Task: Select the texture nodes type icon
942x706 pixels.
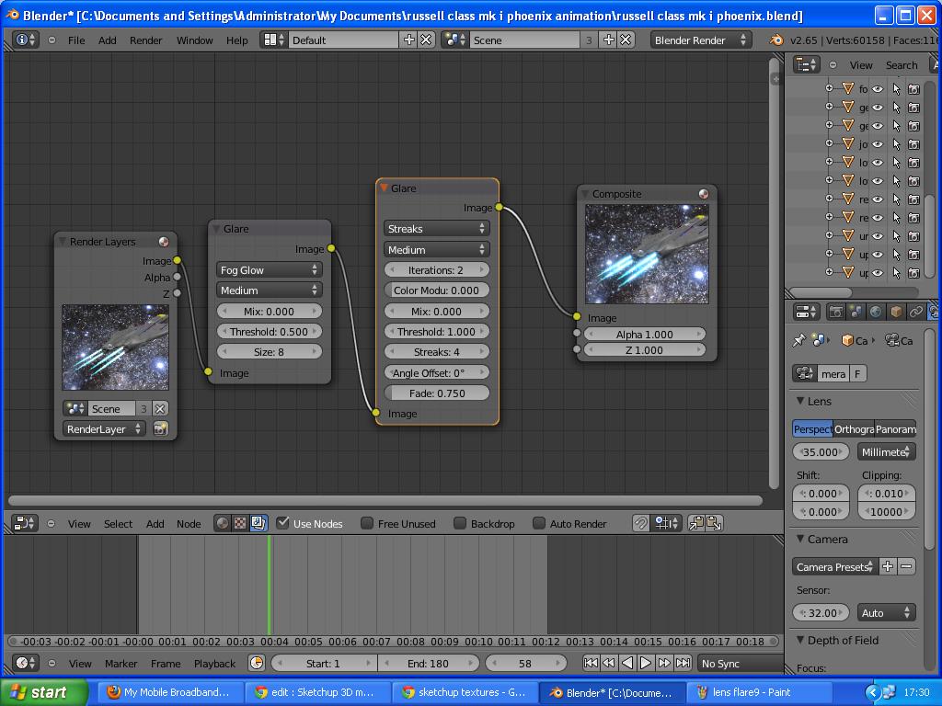Action: 240,523
